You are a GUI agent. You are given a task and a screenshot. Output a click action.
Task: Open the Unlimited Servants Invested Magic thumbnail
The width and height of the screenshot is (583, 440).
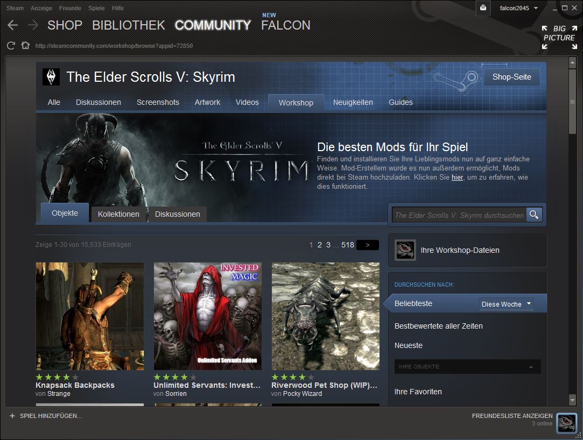click(x=207, y=316)
